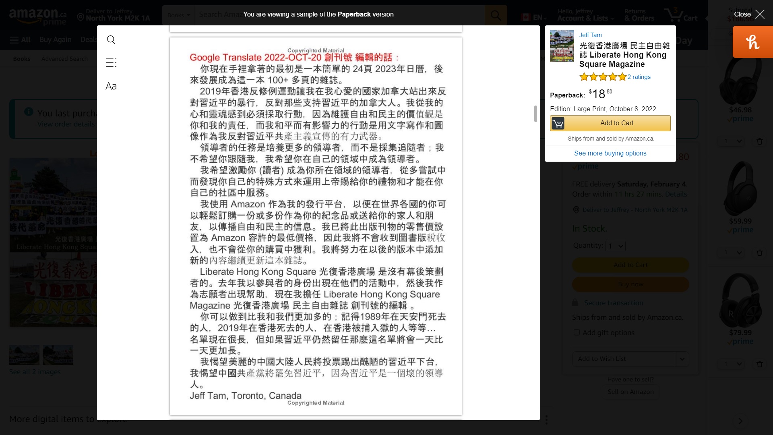Open the Aa font settings icon
Image resolution: width=773 pixels, height=435 pixels.
[111, 86]
